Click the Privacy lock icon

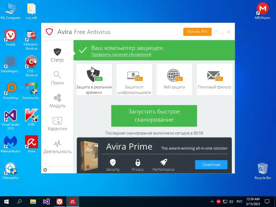(138, 163)
